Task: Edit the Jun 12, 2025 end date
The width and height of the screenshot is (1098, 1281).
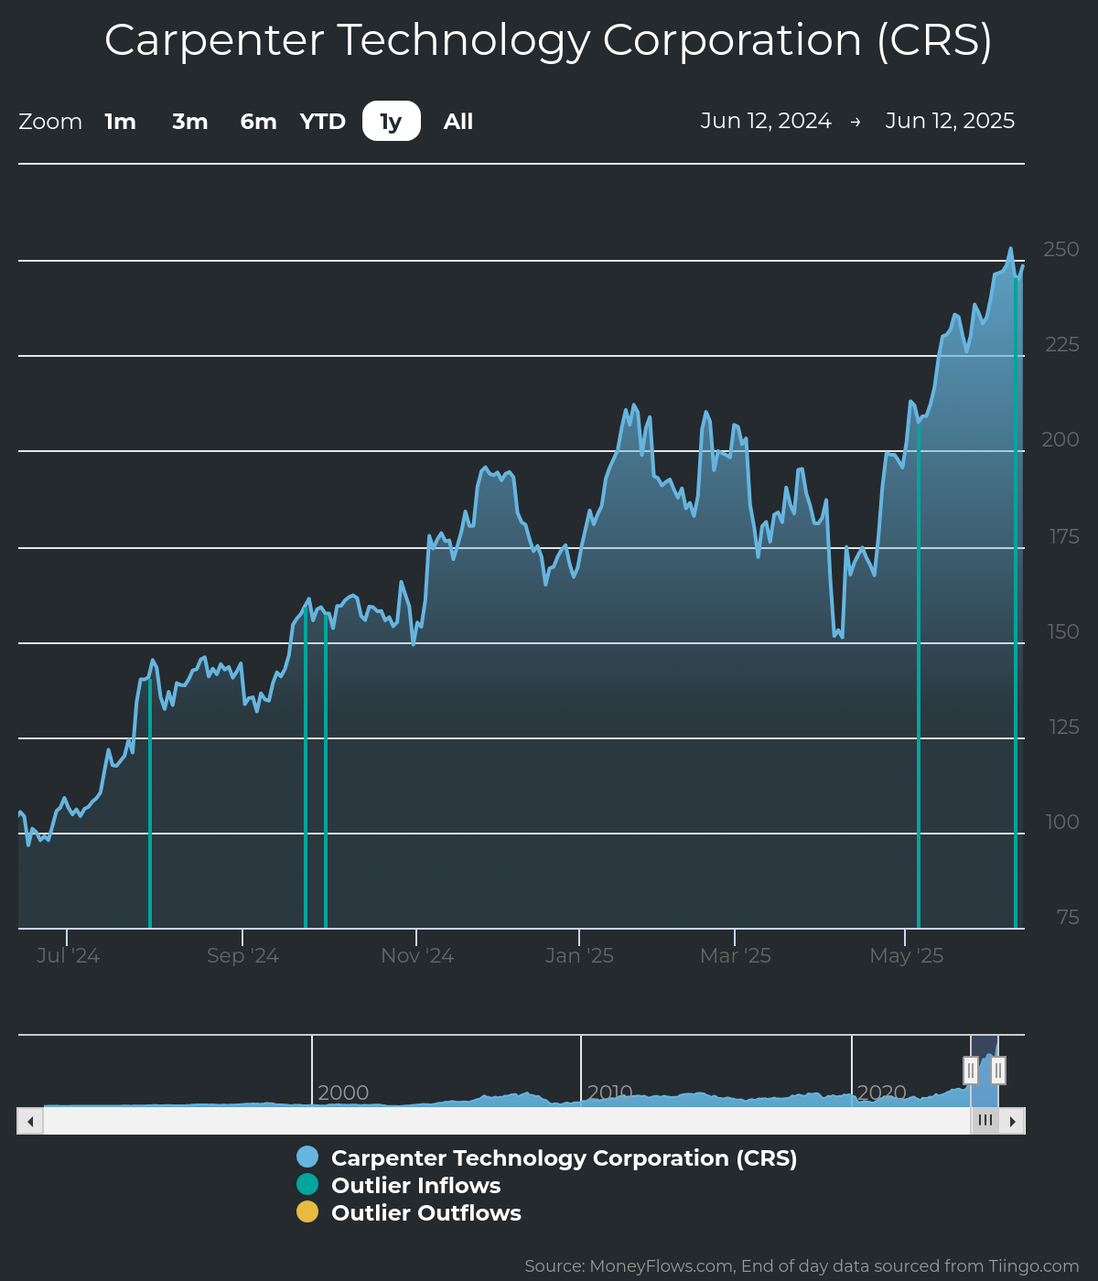Action: tap(950, 121)
